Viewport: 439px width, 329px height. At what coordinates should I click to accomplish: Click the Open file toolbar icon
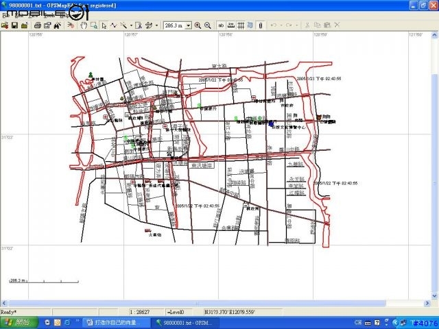pyautogui.click(x=5, y=25)
